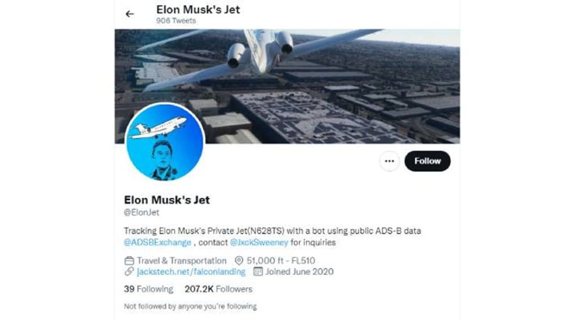Open the @ADSBExchange mention link
This screenshot has width=568, height=320.
coord(158,242)
